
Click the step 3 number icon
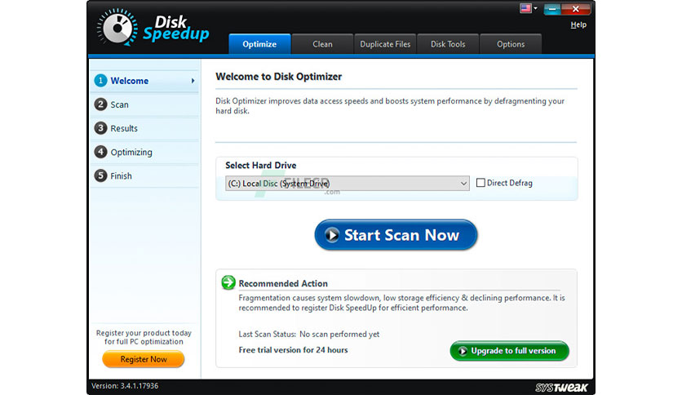click(x=100, y=128)
